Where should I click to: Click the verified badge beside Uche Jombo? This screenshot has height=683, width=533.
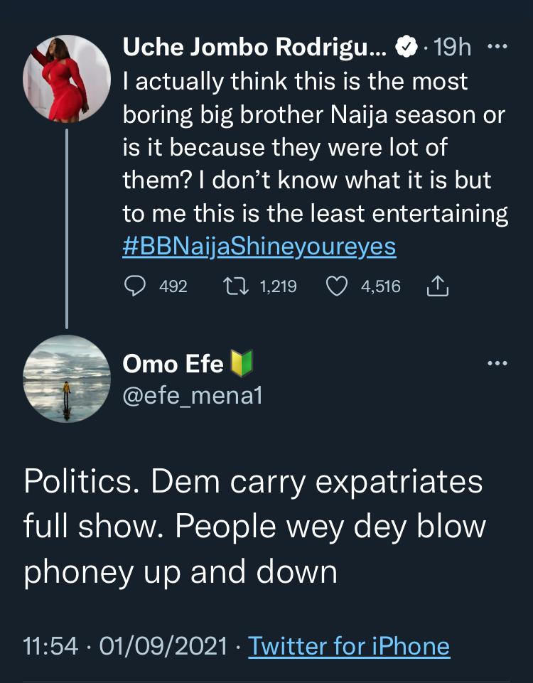pos(404,48)
